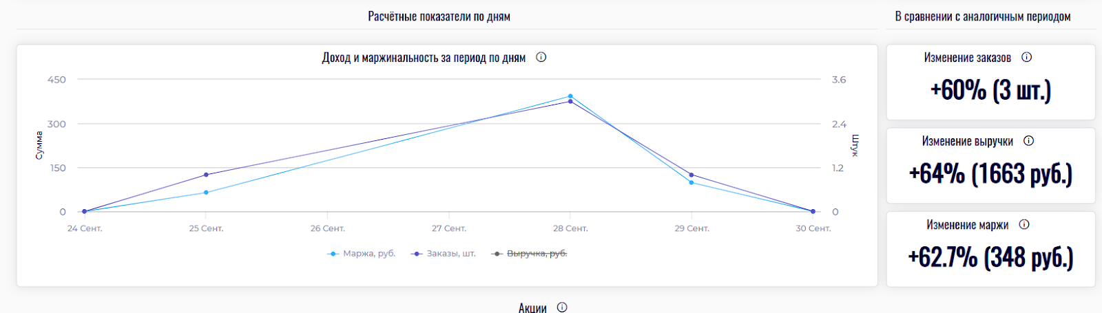Open info tooltip for Изменение выручки
This screenshot has width=1102, height=313.
point(1028,141)
